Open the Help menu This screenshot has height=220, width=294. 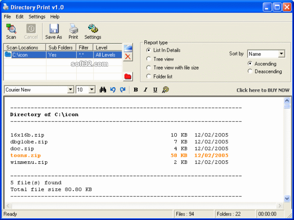click(x=55, y=17)
